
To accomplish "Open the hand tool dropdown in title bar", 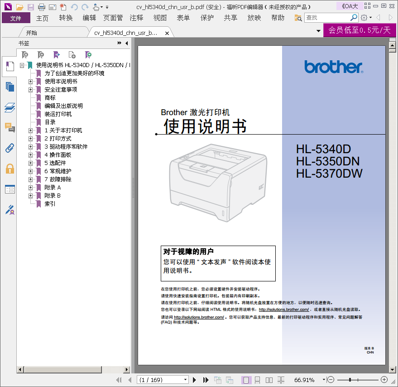I will (101, 7).
